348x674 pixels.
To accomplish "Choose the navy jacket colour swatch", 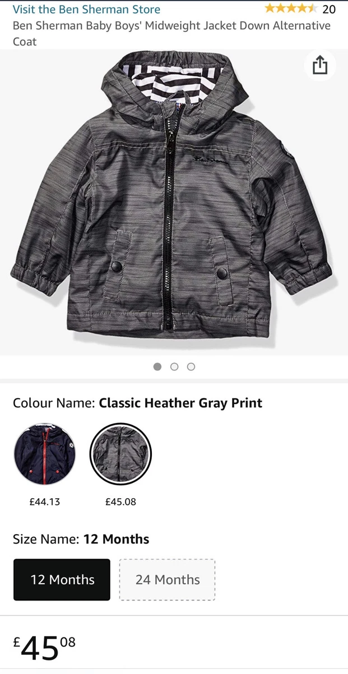I will point(45,454).
